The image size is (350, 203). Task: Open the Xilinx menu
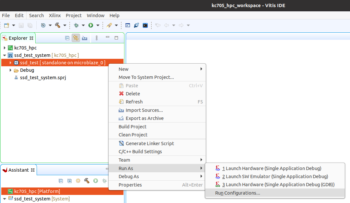[55, 16]
